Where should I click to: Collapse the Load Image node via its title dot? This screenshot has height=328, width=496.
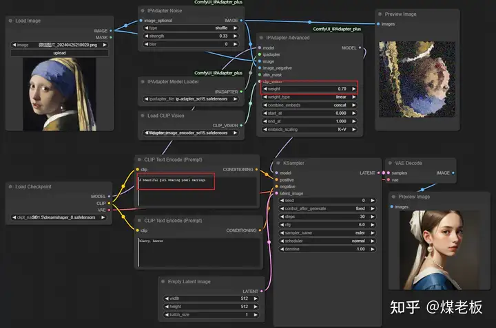[x=10, y=21]
